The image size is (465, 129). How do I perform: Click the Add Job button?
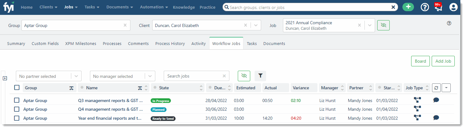click(x=443, y=61)
